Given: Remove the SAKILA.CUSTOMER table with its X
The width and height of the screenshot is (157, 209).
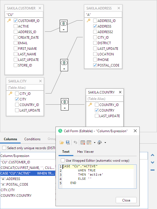Looking at the screenshot, I should coord(40,8).
